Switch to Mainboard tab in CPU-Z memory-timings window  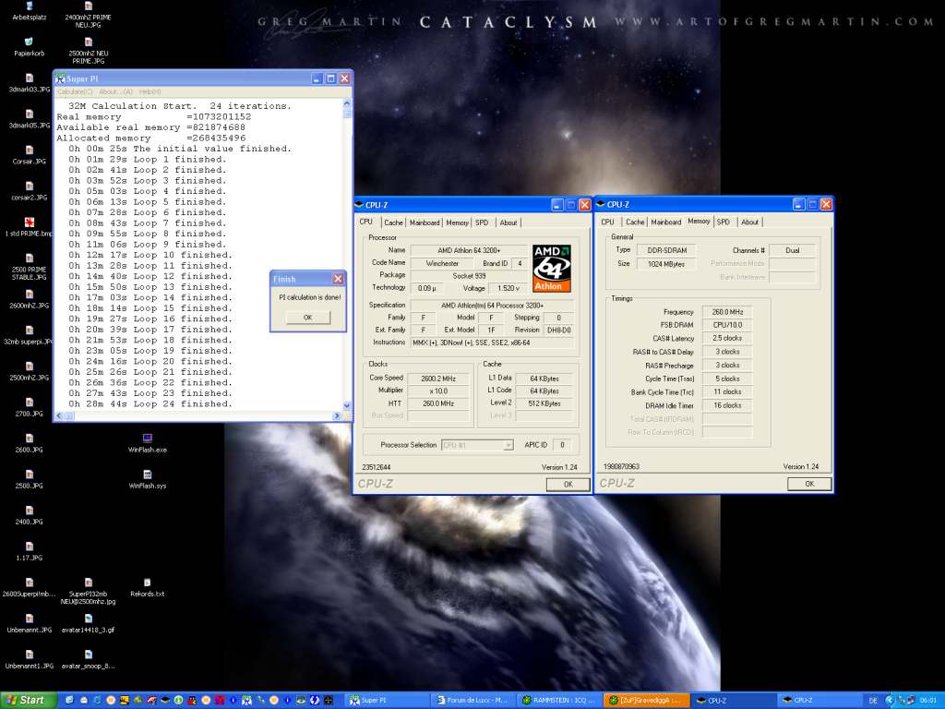pyautogui.click(x=666, y=222)
